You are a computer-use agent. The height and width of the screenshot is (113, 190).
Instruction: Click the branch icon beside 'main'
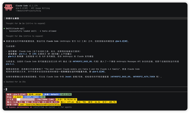(x=15, y=97)
